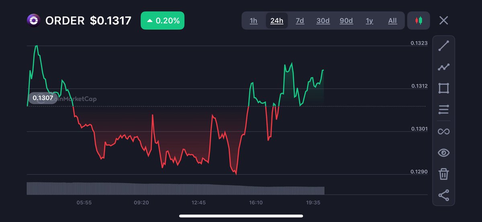Show the All time range
482x222 pixels.
[x=392, y=20]
